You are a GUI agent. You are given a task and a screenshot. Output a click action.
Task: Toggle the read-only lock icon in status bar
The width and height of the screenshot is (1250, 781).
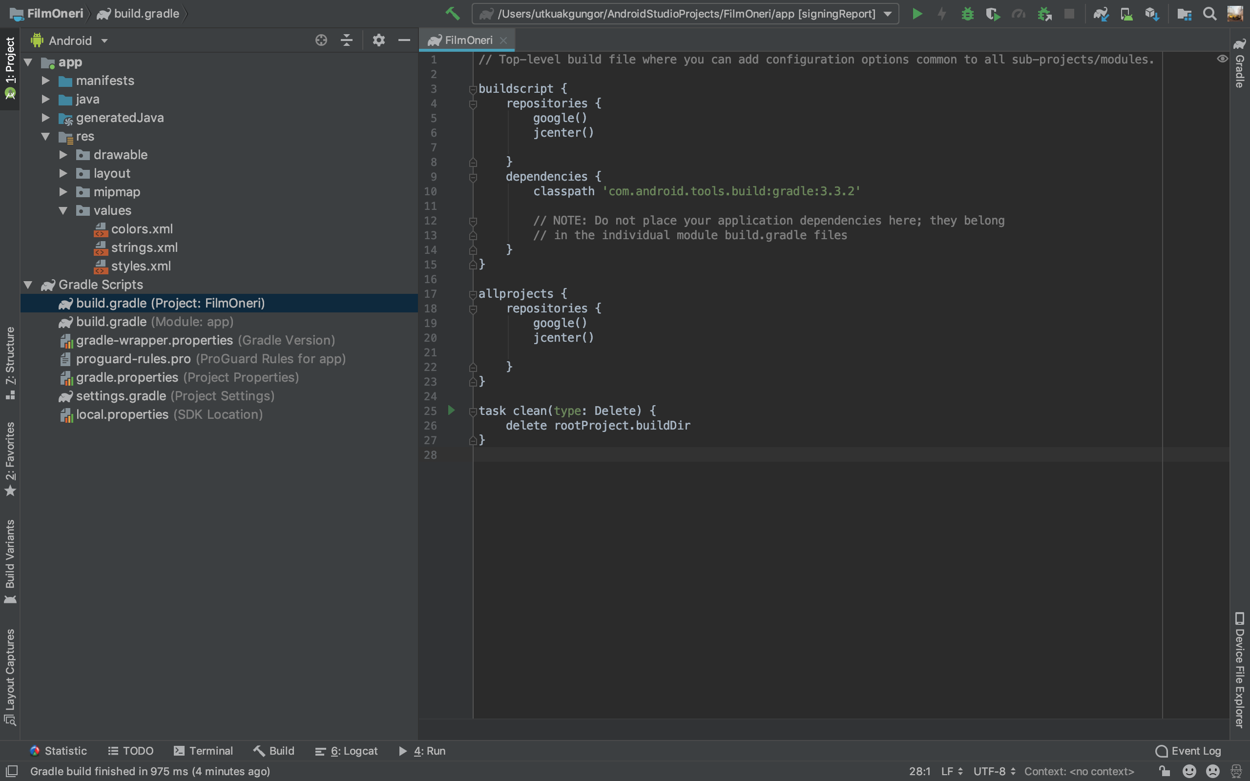coord(1164,771)
